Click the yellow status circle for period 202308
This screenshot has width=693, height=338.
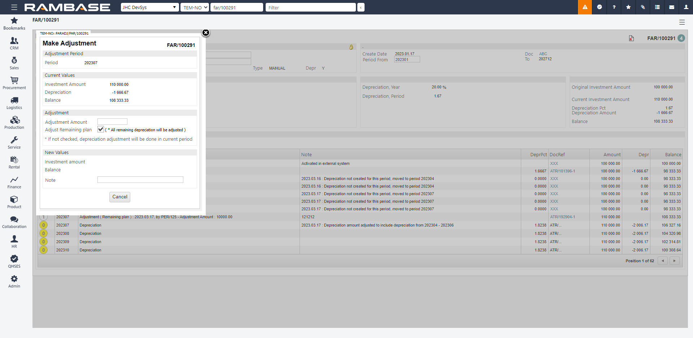[44, 233]
